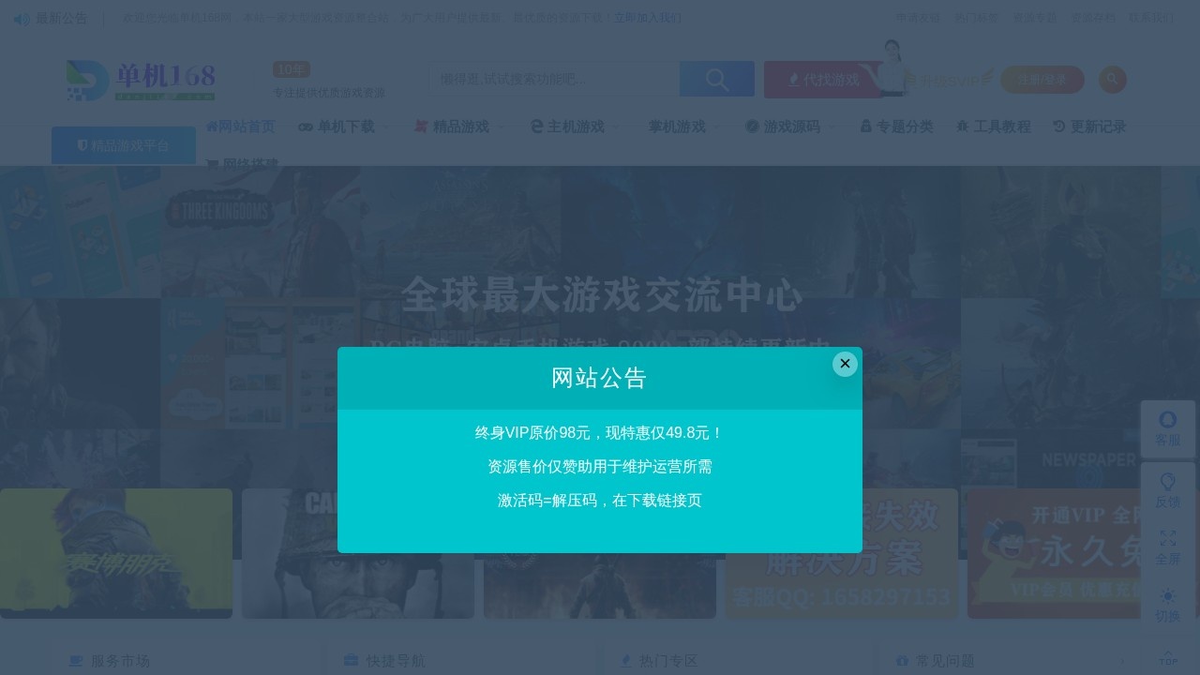Click the blue search button beside the search box

coord(716,79)
